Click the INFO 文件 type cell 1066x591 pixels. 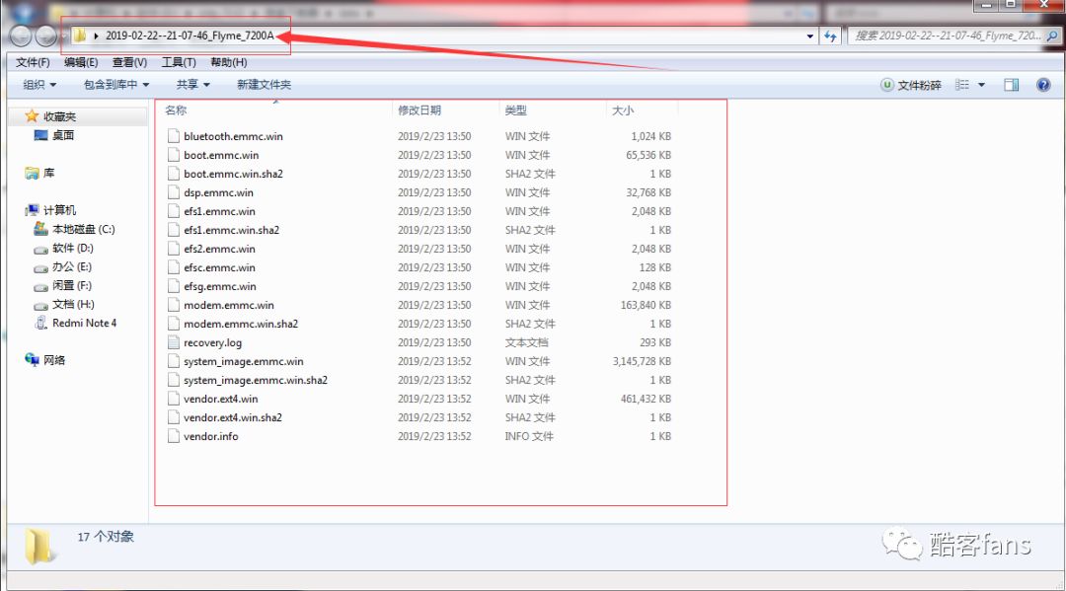click(529, 436)
